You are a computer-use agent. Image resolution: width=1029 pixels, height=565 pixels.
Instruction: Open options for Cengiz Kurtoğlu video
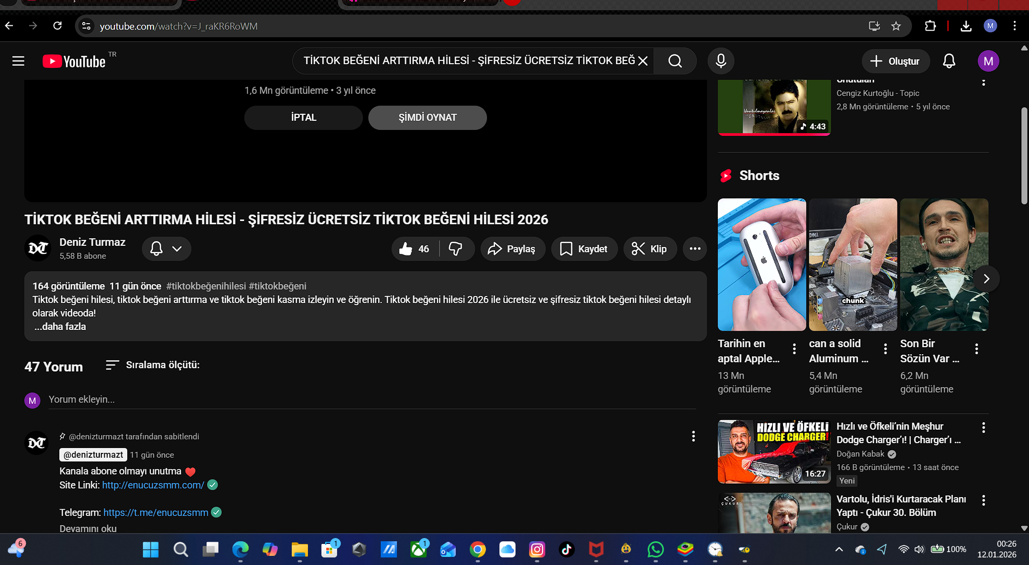984,82
